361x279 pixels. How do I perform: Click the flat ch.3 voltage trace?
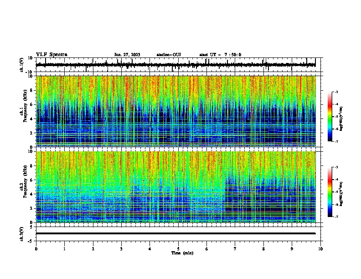coord(176,233)
